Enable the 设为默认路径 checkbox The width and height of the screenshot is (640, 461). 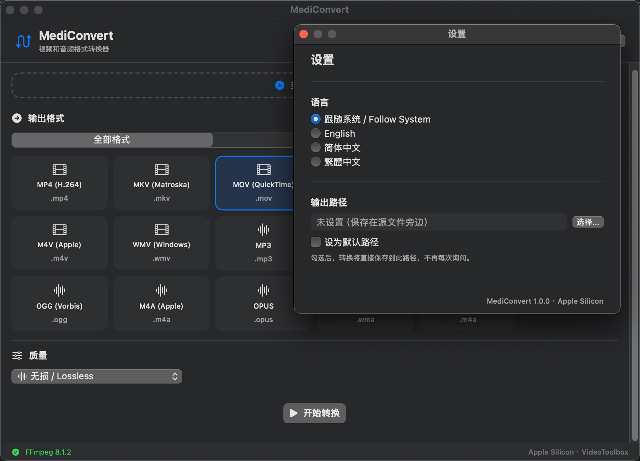[316, 242]
